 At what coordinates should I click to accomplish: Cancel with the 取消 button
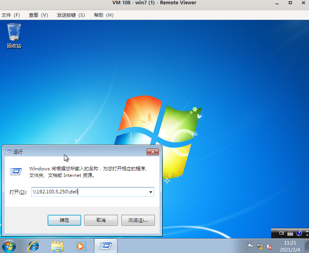pos(101,220)
